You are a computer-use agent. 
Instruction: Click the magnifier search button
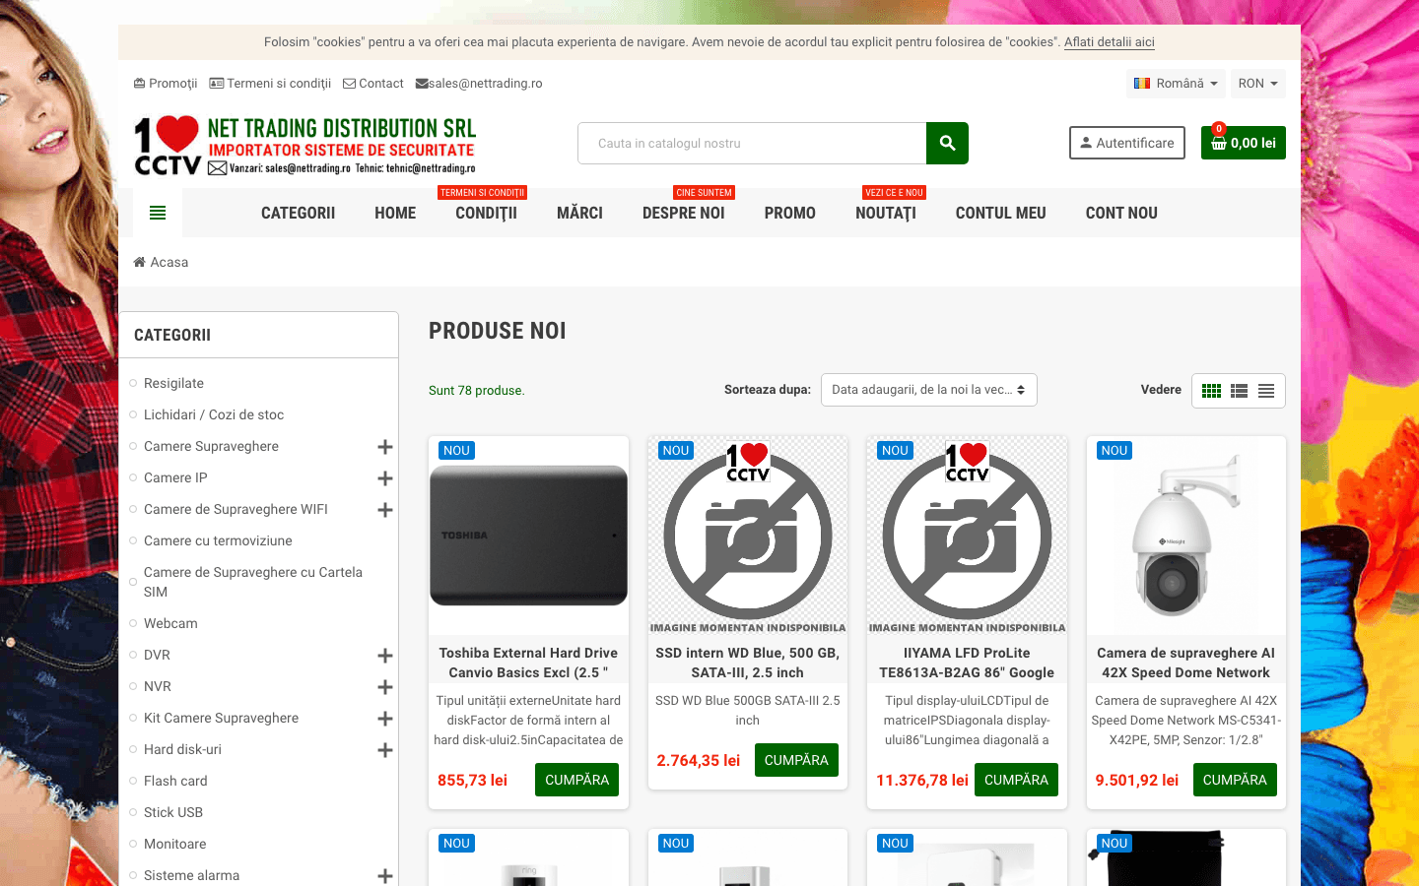tap(947, 143)
